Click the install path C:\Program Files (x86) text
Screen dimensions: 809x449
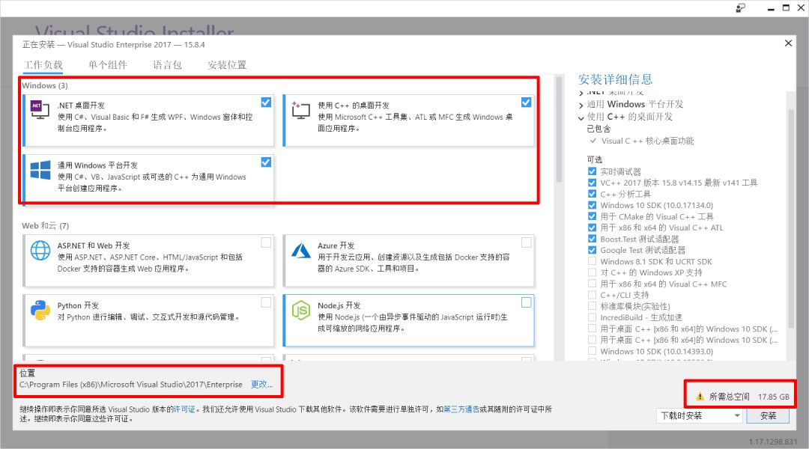pos(130,384)
